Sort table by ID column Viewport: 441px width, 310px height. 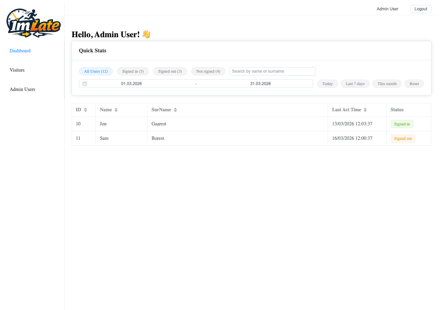pyautogui.click(x=85, y=110)
